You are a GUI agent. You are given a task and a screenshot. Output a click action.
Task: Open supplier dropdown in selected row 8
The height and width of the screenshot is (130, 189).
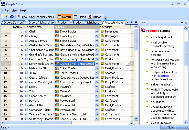[97, 64]
